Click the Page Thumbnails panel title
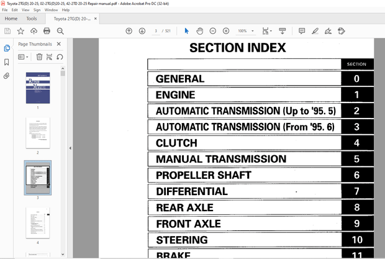Viewport: 385px width, 259px height. point(35,44)
